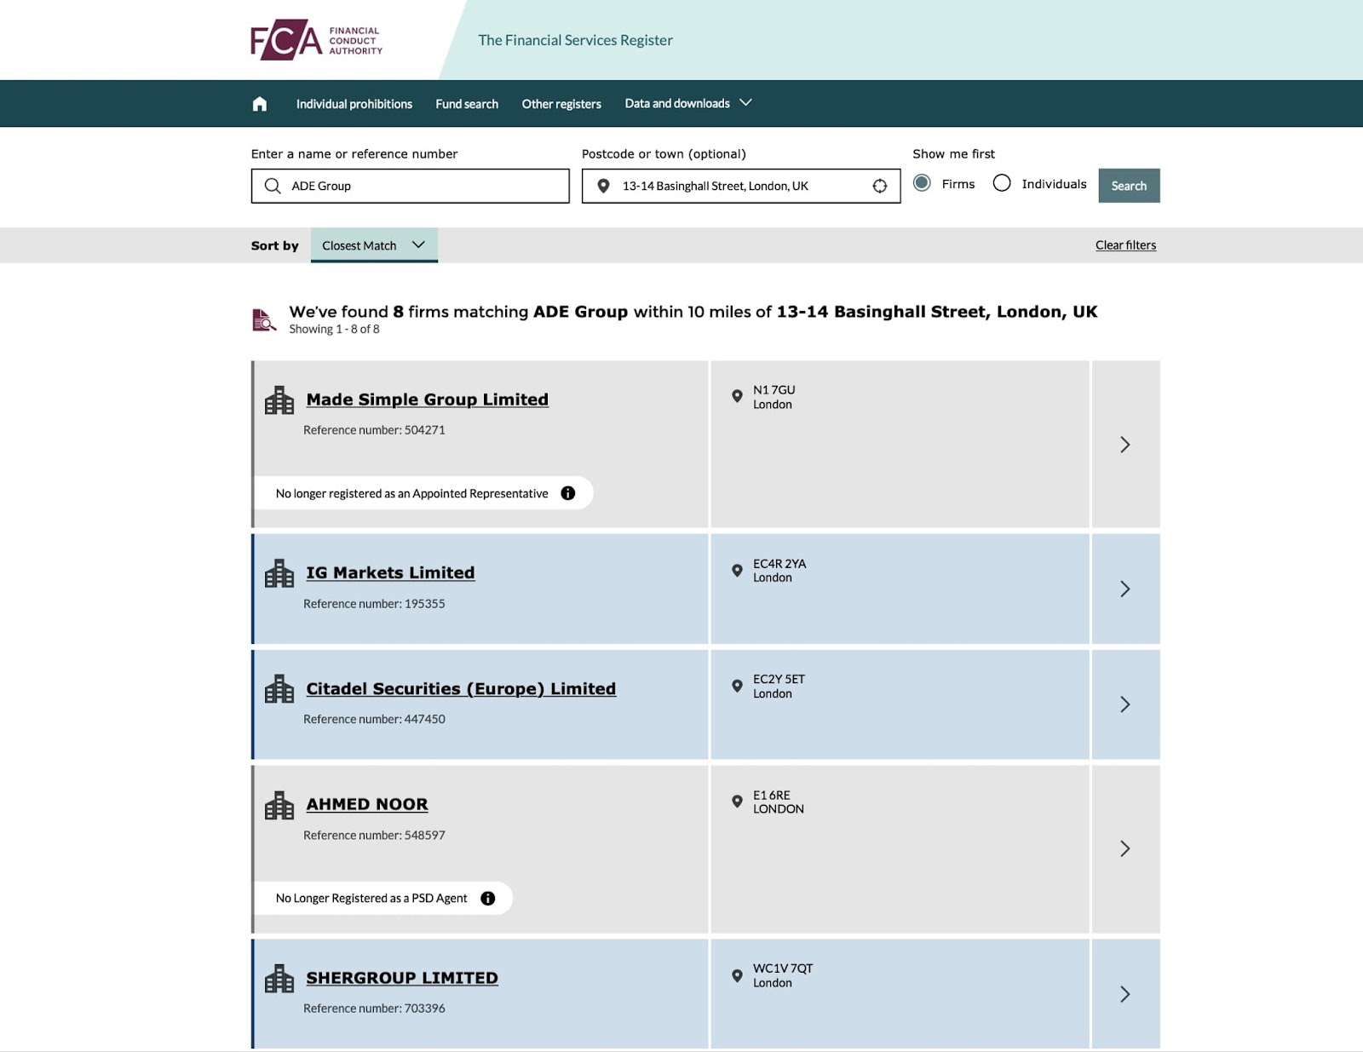The width and height of the screenshot is (1363, 1052).
Task: Open info icon for PSD Agent notice
Action: click(488, 898)
